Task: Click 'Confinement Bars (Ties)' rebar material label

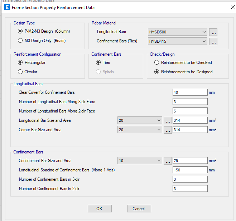Action: (117, 41)
